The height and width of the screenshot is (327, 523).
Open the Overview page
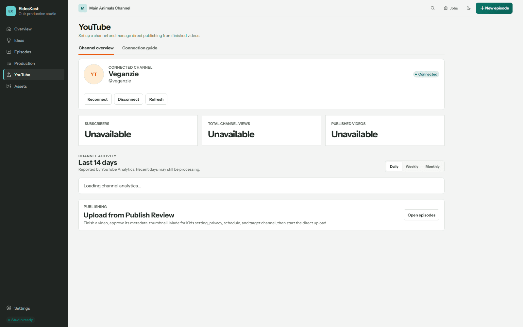pyautogui.click(x=34, y=29)
